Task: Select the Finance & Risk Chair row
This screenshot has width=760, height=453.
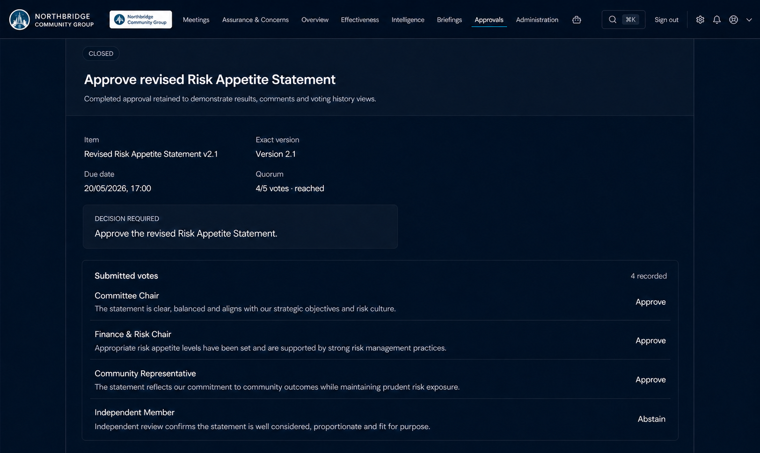Action: [x=380, y=340]
